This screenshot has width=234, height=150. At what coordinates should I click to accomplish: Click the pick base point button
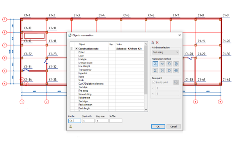pos(176,82)
